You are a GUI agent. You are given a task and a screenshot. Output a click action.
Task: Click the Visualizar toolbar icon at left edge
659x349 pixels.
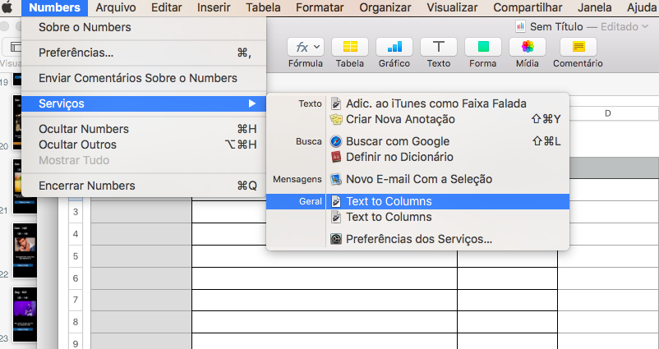(12, 47)
